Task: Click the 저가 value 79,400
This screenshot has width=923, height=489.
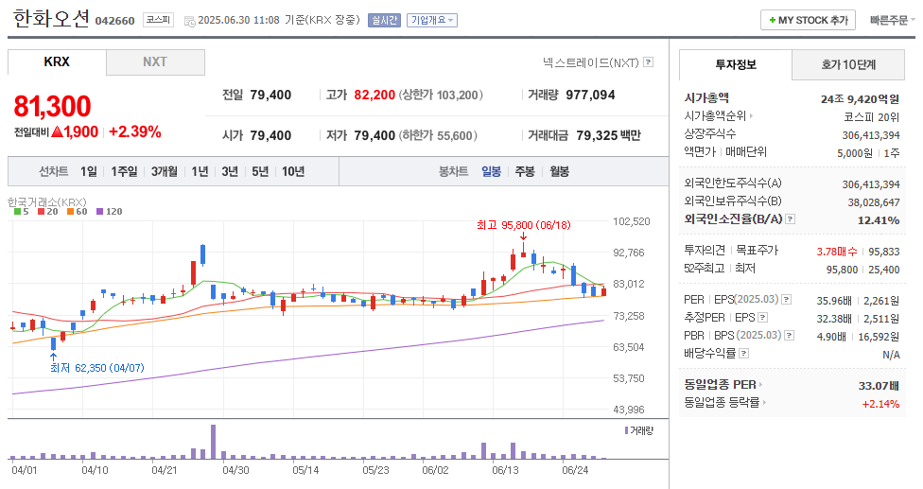Action: [x=374, y=136]
